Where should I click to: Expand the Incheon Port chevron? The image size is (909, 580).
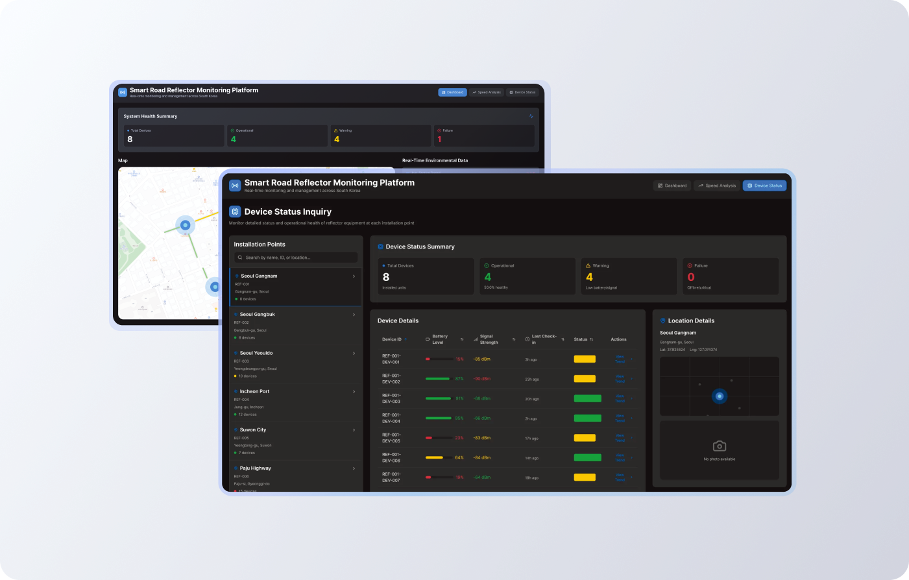point(354,392)
